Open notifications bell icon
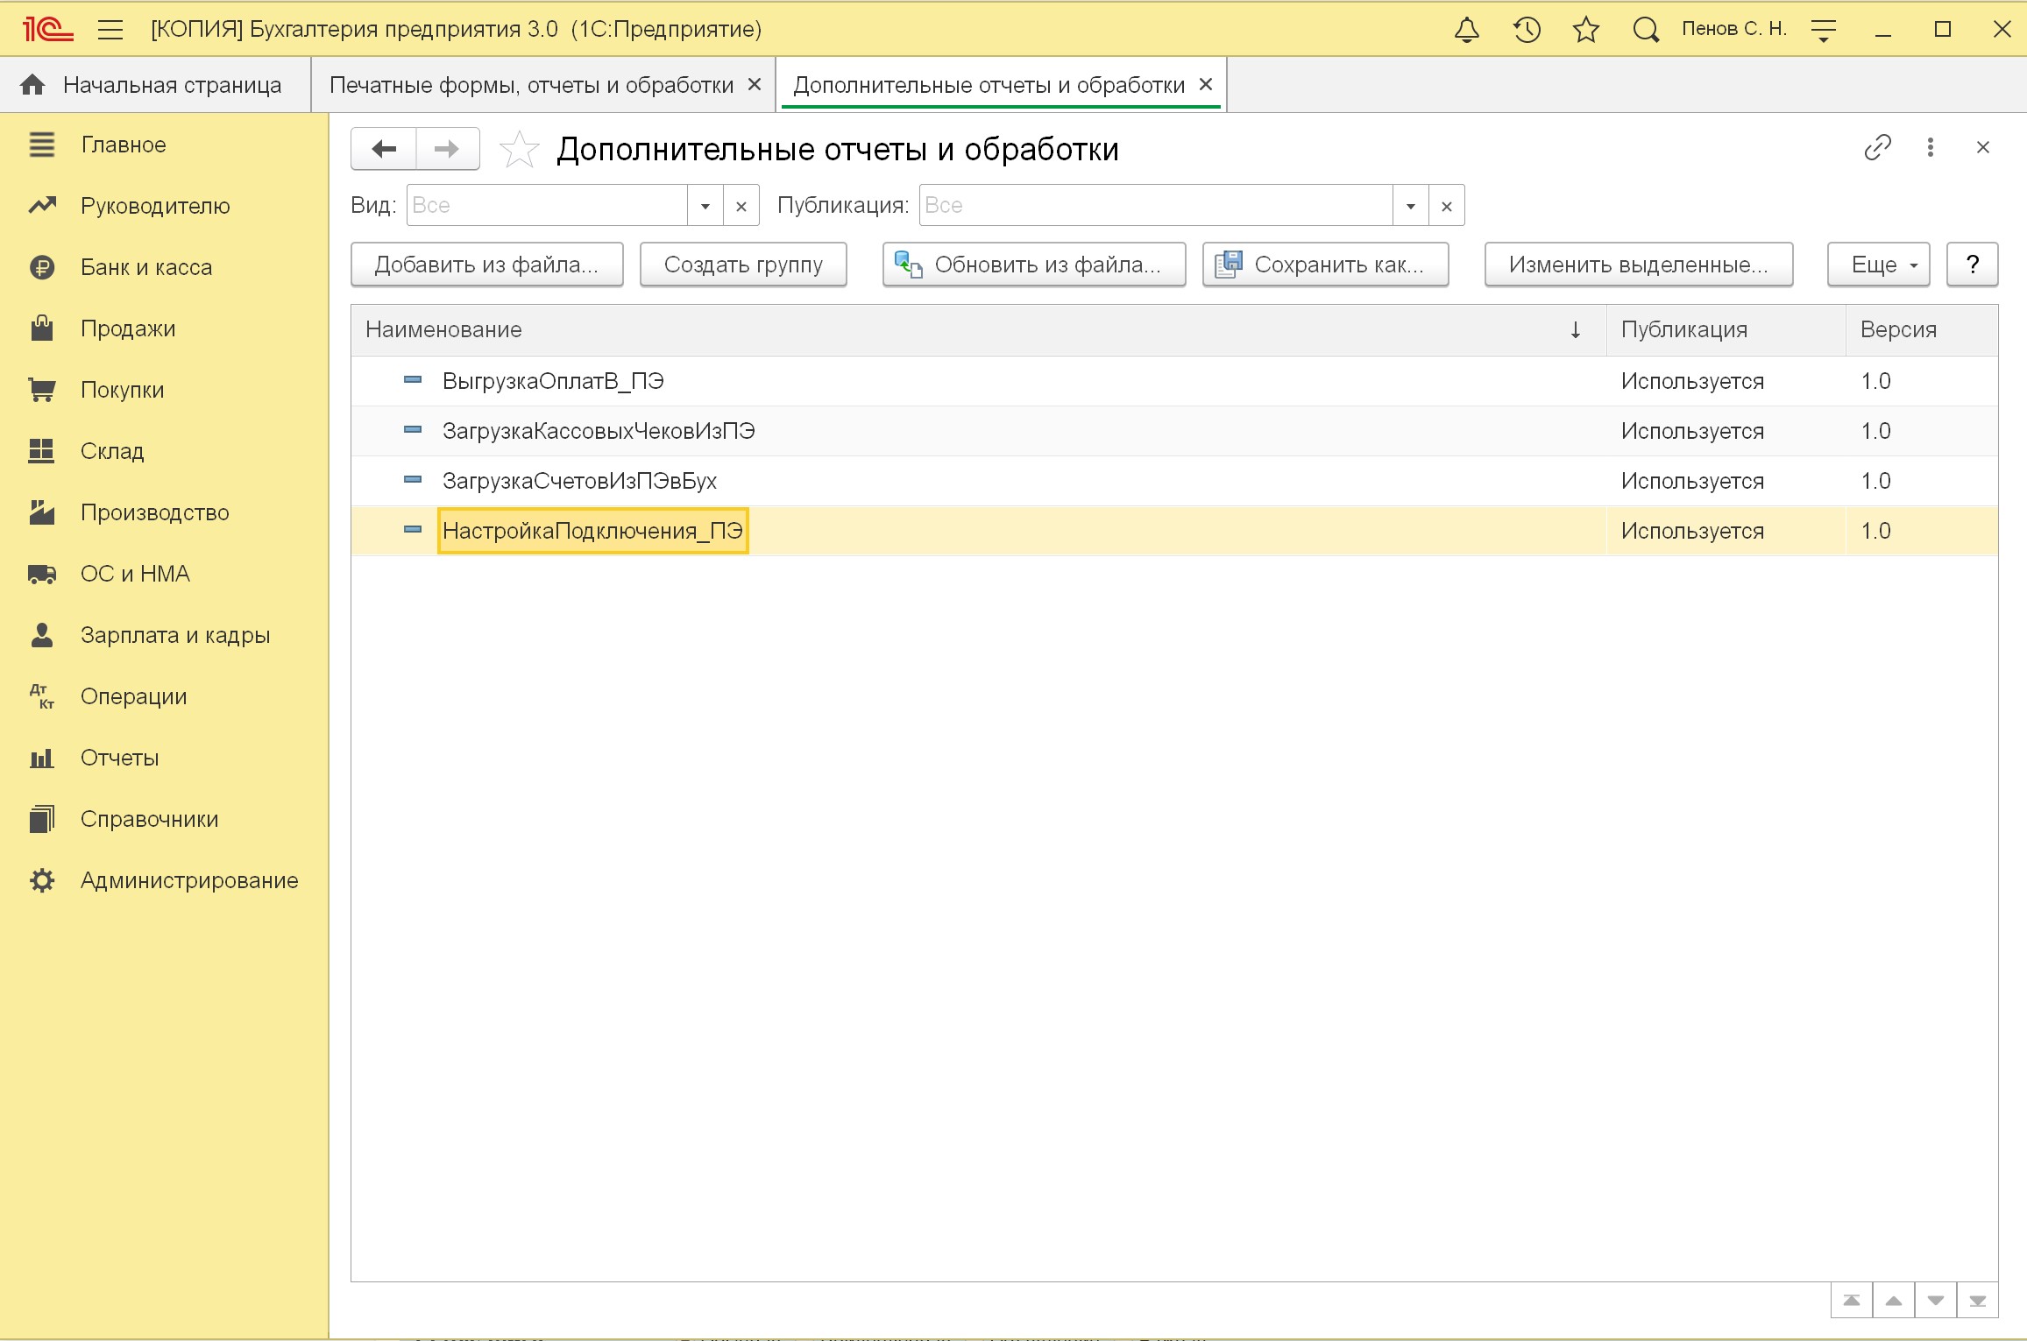 (x=1467, y=30)
